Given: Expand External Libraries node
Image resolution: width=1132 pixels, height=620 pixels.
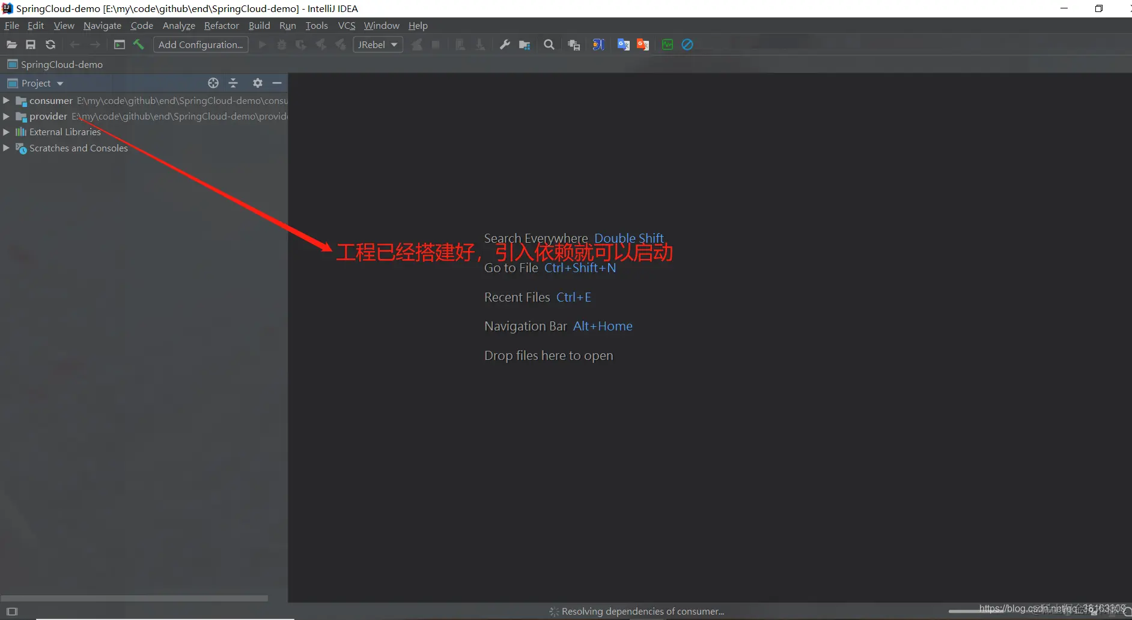Looking at the screenshot, I should pos(6,132).
